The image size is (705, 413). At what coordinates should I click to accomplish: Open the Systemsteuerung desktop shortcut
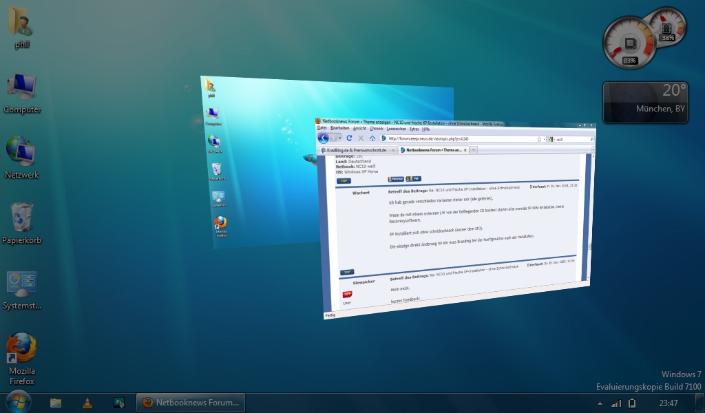pyautogui.click(x=22, y=285)
